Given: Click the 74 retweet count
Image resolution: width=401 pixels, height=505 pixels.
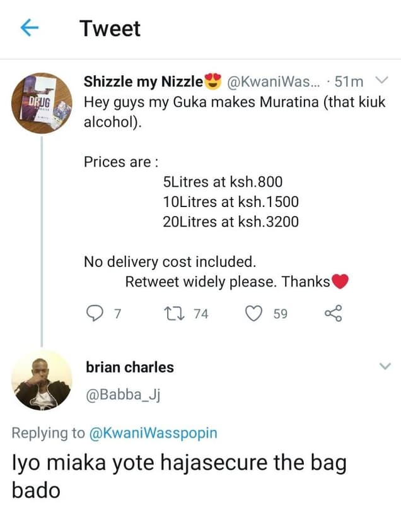Looking at the screenshot, I should (200, 313).
